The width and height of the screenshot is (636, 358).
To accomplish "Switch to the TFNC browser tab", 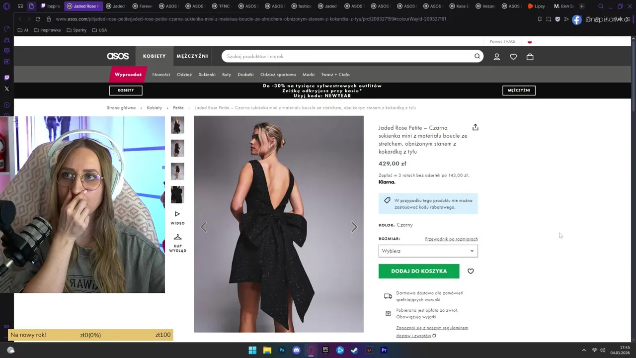I will tap(222, 6).
